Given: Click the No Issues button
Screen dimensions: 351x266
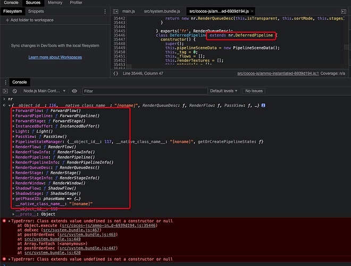Looking at the screenshot, I should coord(254,91).
